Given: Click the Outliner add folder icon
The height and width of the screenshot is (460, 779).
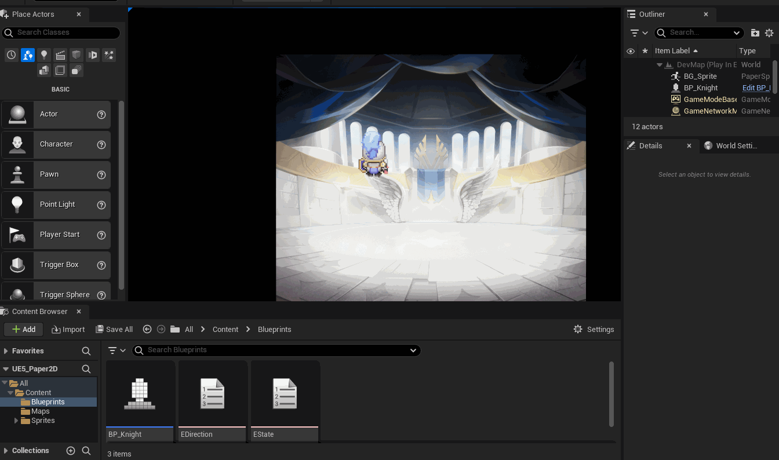Looking at the screenshot, I should click(755, 33).
